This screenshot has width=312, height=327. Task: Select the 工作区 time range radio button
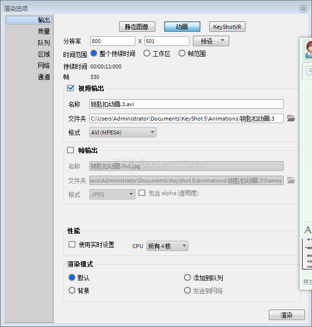(x=147, y=53)
